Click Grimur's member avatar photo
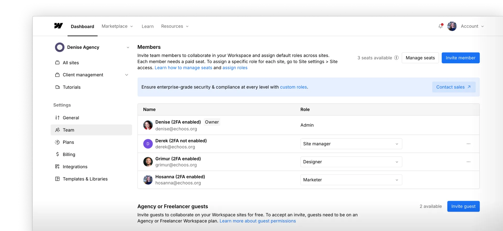 148,162
